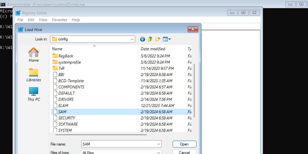
Task: Click the Create New Folder icon
Action: tap(157, 39)
